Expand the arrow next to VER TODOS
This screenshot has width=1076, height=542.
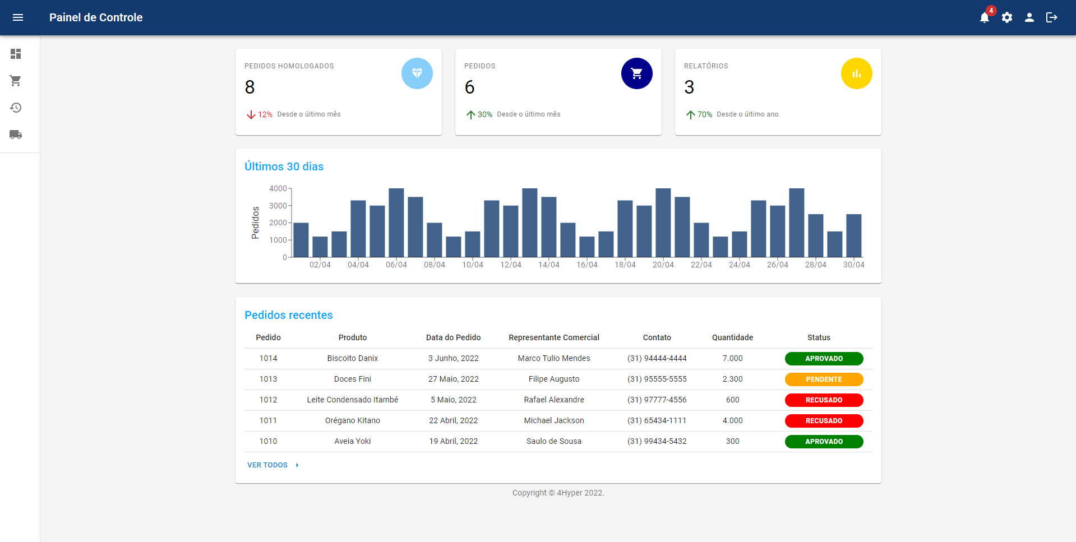tap(297, 465)
